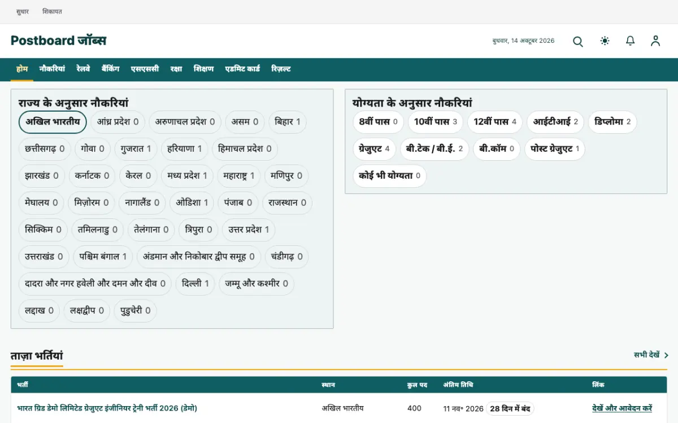
Task: Pick the छत्तीसगढ़ state chip
Action: coord(45,149)
